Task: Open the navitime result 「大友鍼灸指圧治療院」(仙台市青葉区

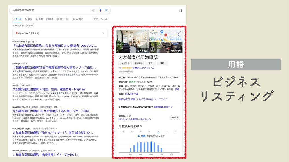Action: coord(55,46)
